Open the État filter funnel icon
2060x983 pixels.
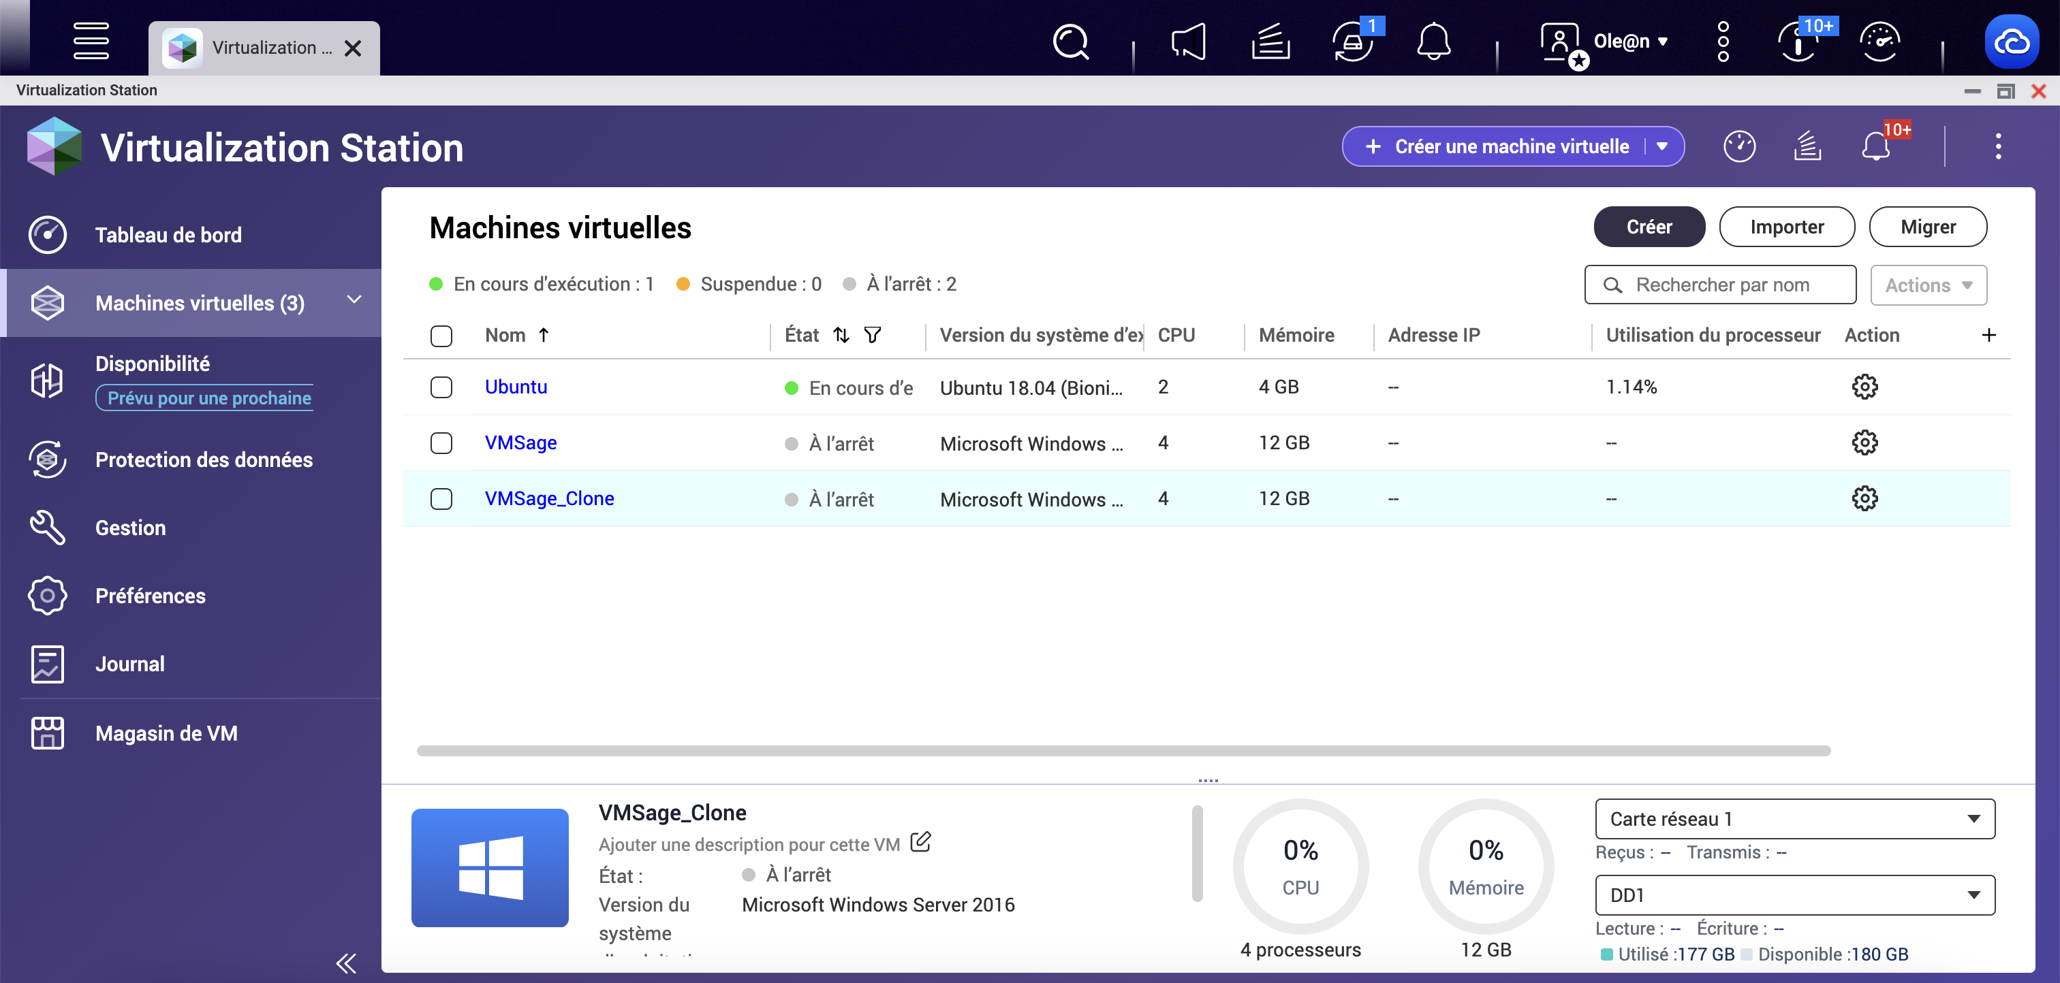tap(873, 335)
